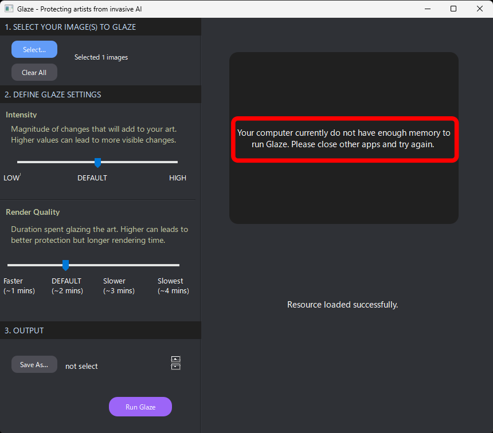This screenshot has width=493, height=433.
Task: Click the output preview icon next to not select
Action: (x=175, y=363)
